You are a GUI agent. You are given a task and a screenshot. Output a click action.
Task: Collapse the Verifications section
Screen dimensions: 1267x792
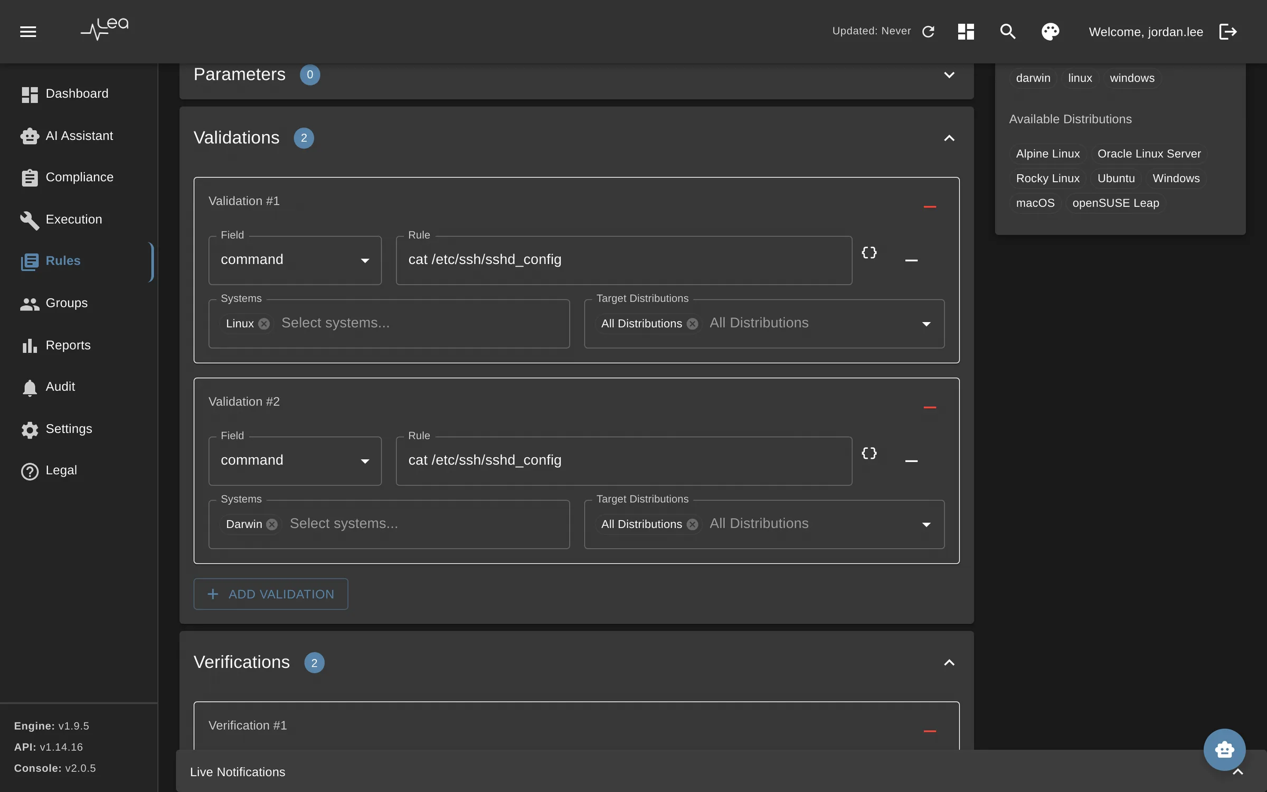[x=949, y=663]
